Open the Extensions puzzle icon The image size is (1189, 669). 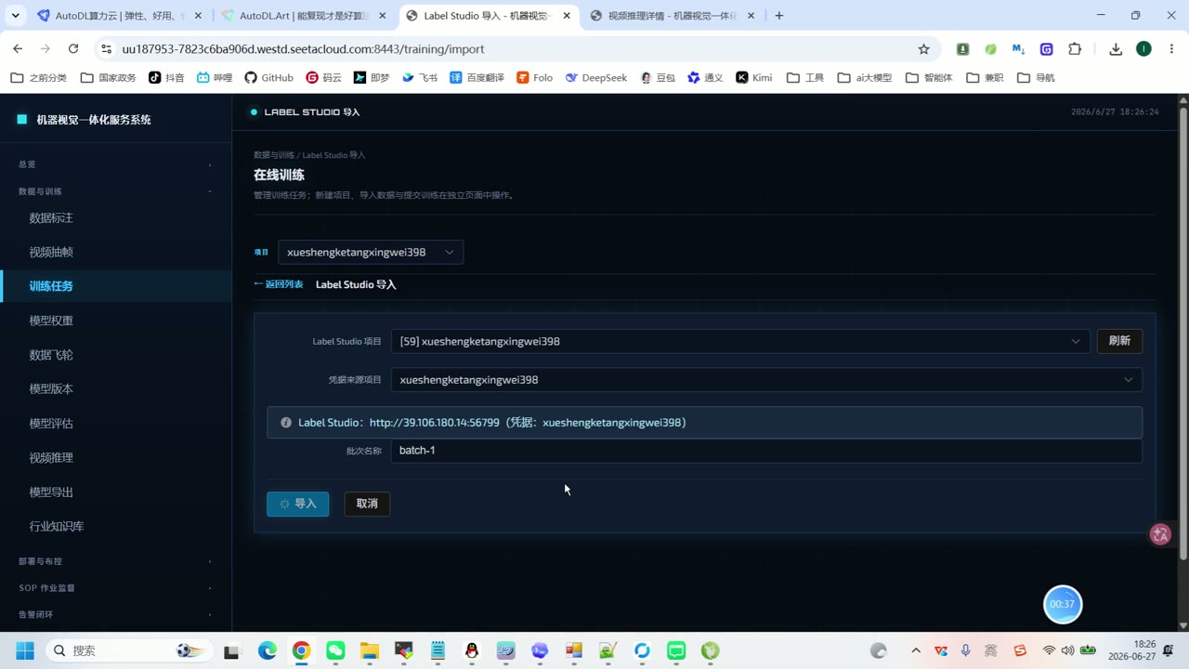coord(1075,49)
